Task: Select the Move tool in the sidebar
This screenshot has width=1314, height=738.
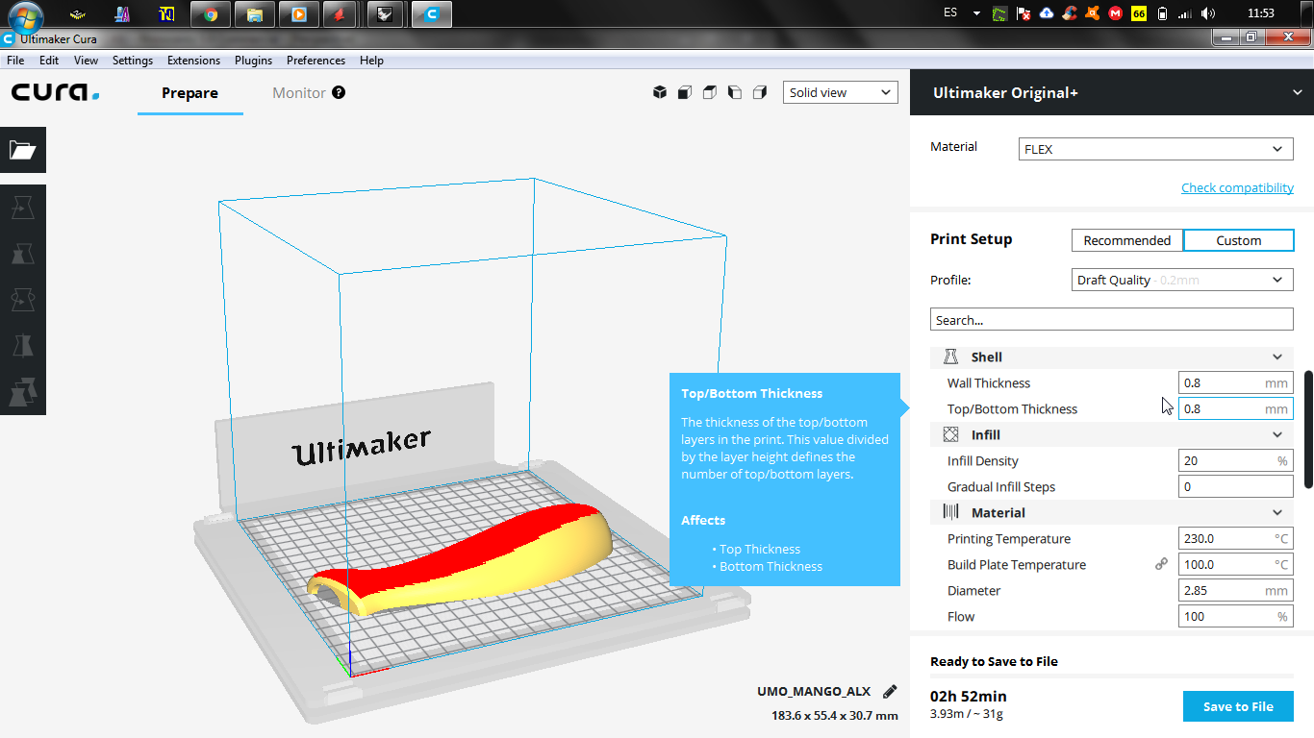Action: point(22,208)
